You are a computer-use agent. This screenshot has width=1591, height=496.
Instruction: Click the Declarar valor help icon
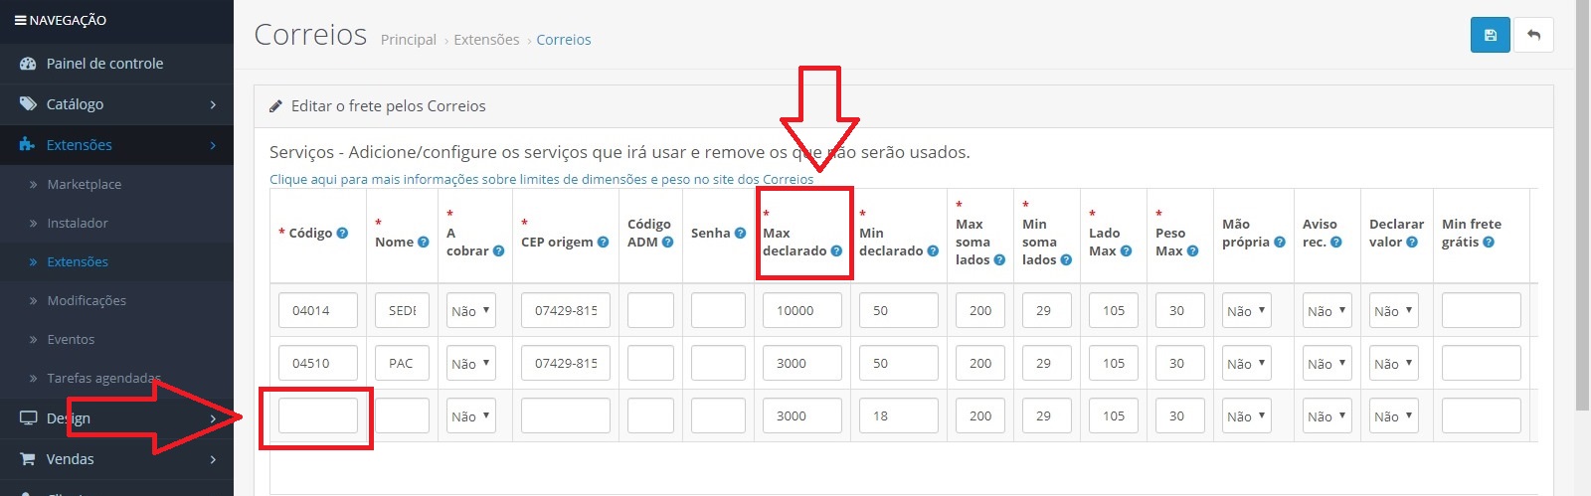[x=1412, y=242]
